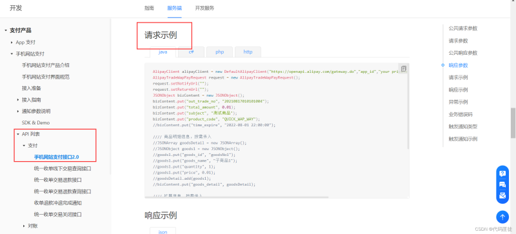
Task: Open the 接入准备 page
Action: (31, 88)
